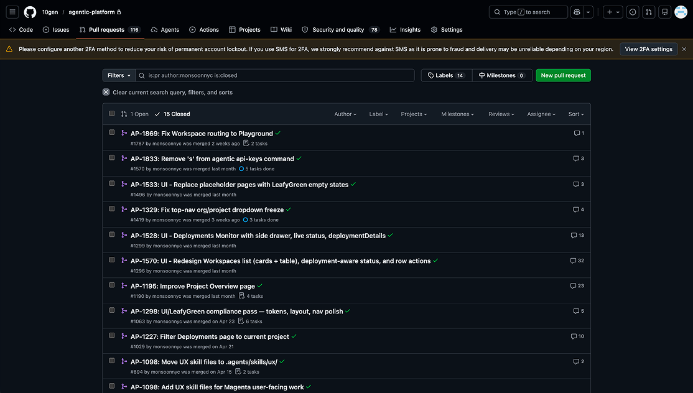Select the AP-1298 compliance pass checkbox
The image size is (693, 393).
point(112,310)
